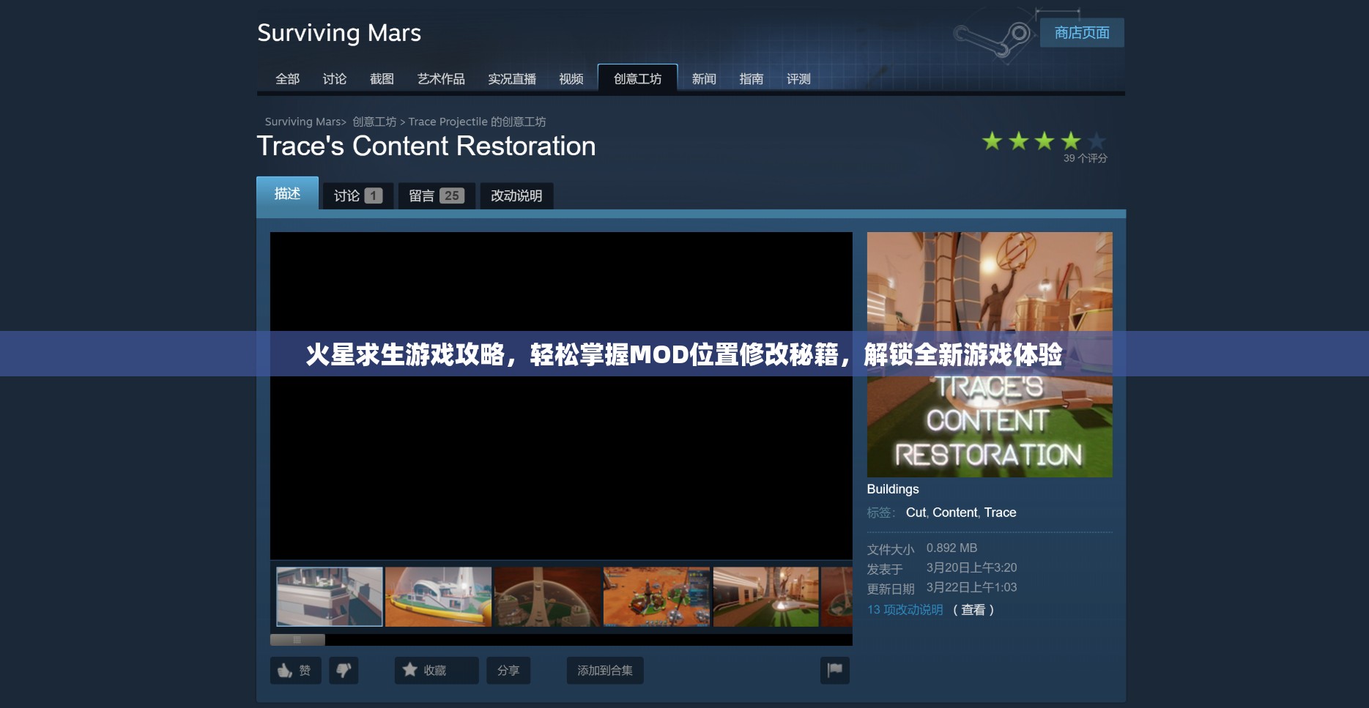
Task: Select the green lawn interior thumbnail
Action: [x=766, y=597]
